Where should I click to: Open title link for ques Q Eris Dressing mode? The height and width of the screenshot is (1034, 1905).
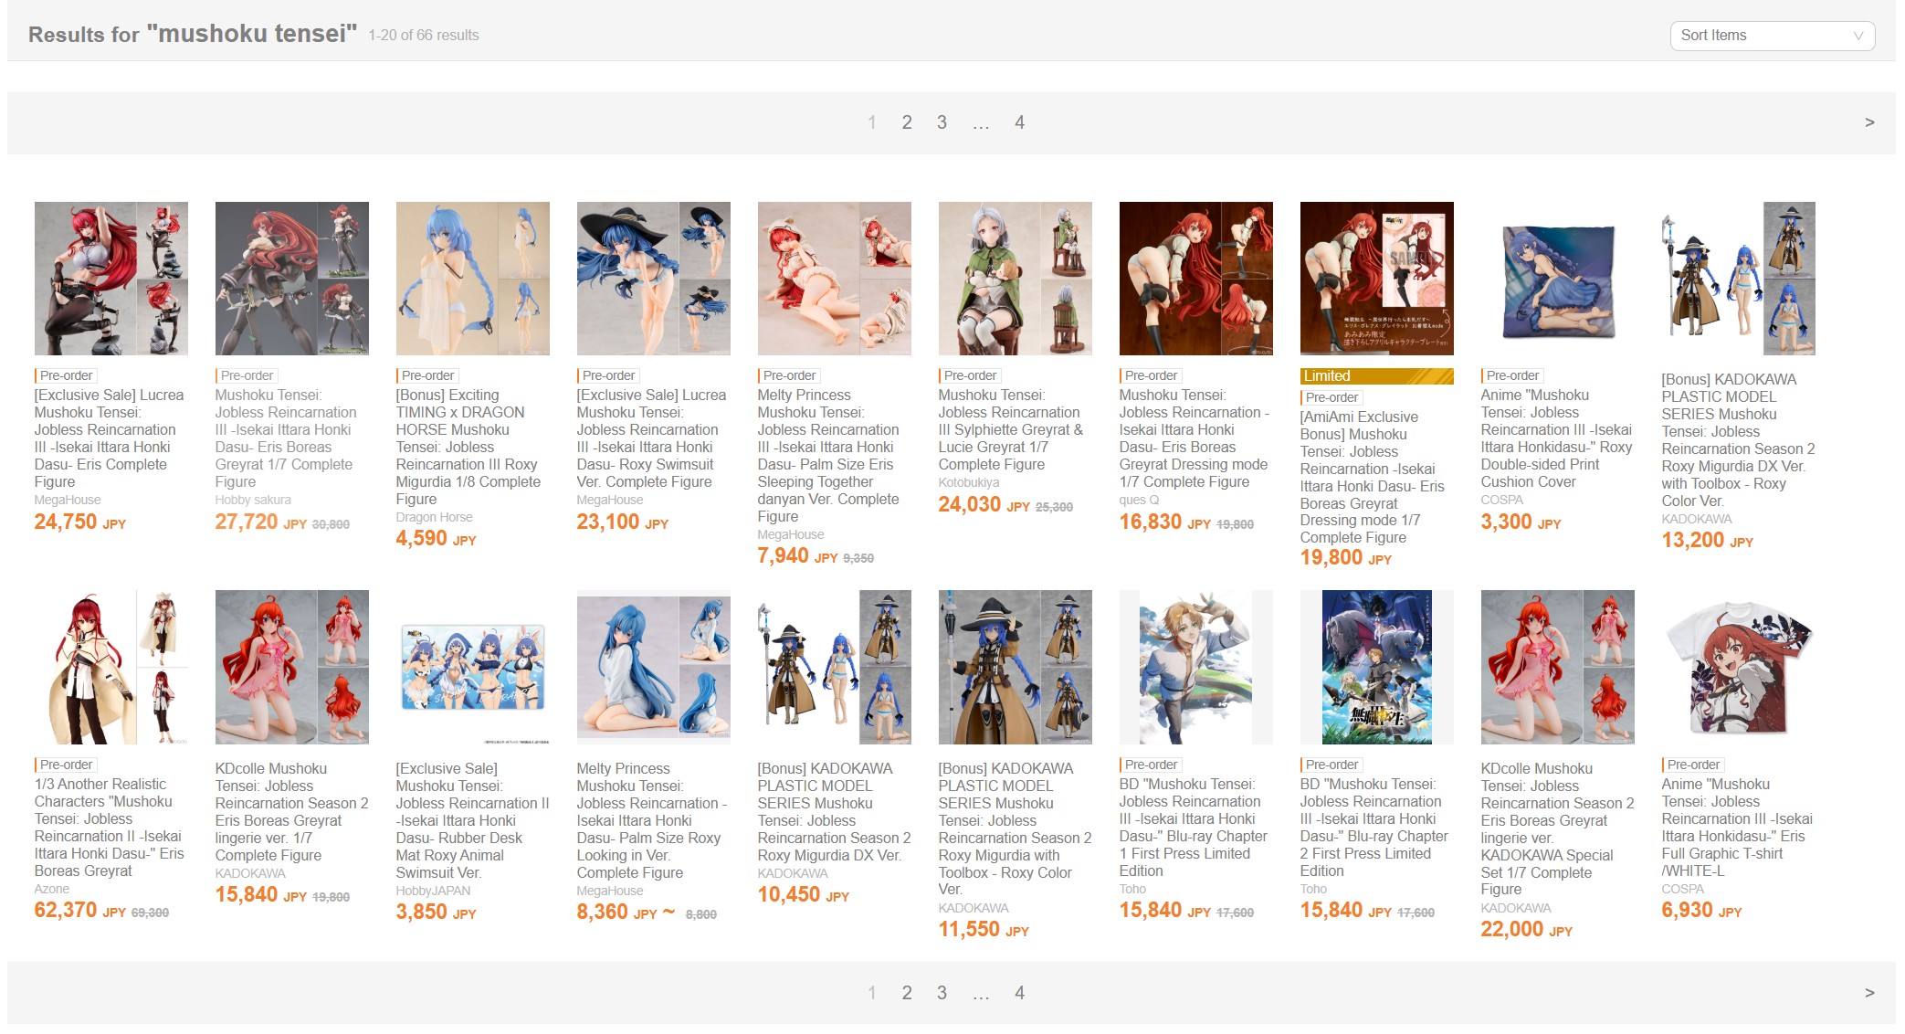[1195, 438]
